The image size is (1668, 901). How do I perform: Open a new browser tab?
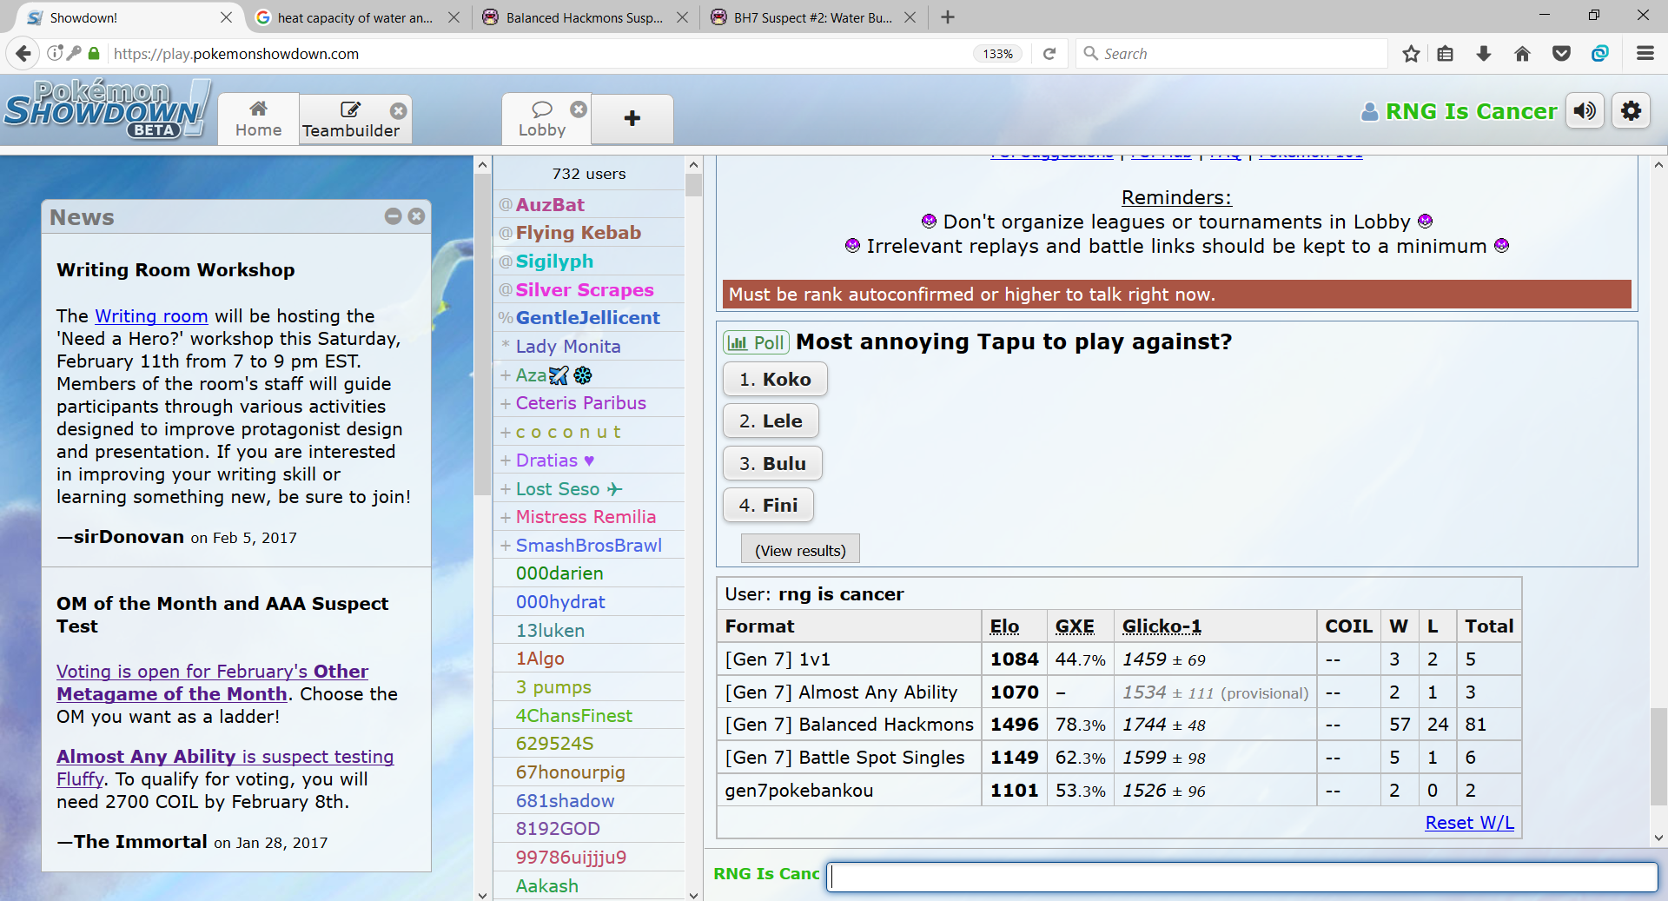pyautogui.click(x=948, y=17)
